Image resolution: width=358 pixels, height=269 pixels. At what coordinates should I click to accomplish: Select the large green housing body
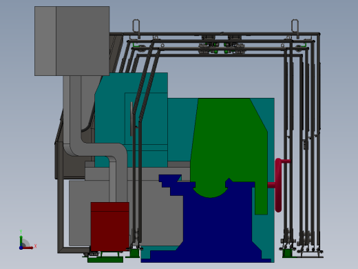pos(229,147)
